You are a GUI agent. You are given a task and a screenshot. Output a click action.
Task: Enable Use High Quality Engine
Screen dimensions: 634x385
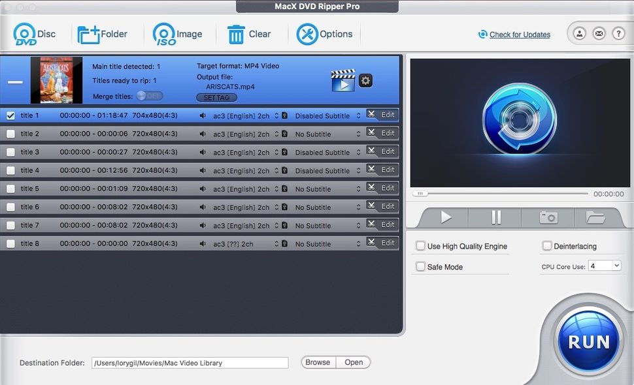coord(420,246)
